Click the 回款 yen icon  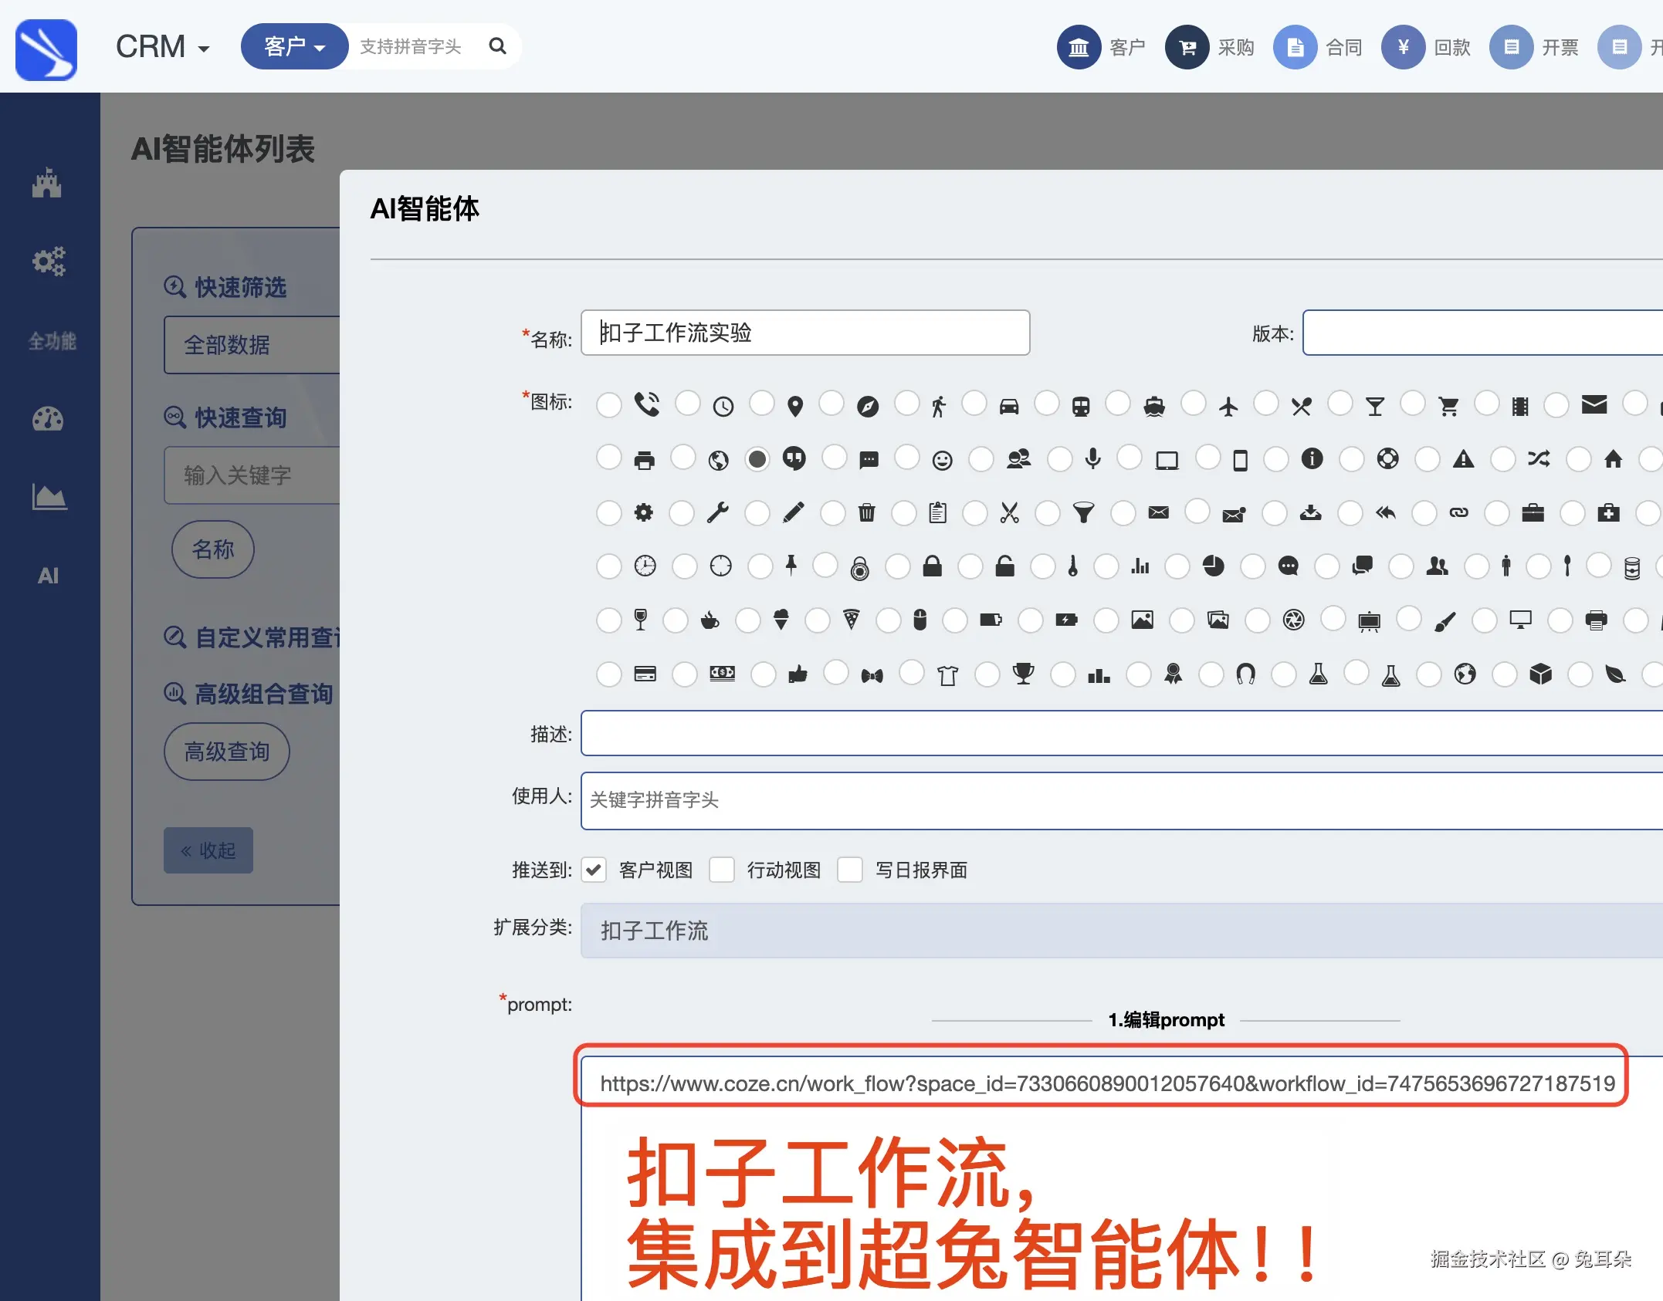pyautogui.click(x=1403, y=48)
